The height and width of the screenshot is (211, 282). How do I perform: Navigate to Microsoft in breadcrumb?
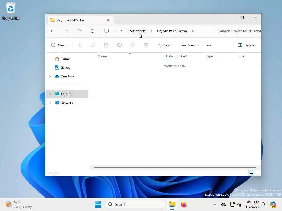pyautogui.click(x=137, y=31)
